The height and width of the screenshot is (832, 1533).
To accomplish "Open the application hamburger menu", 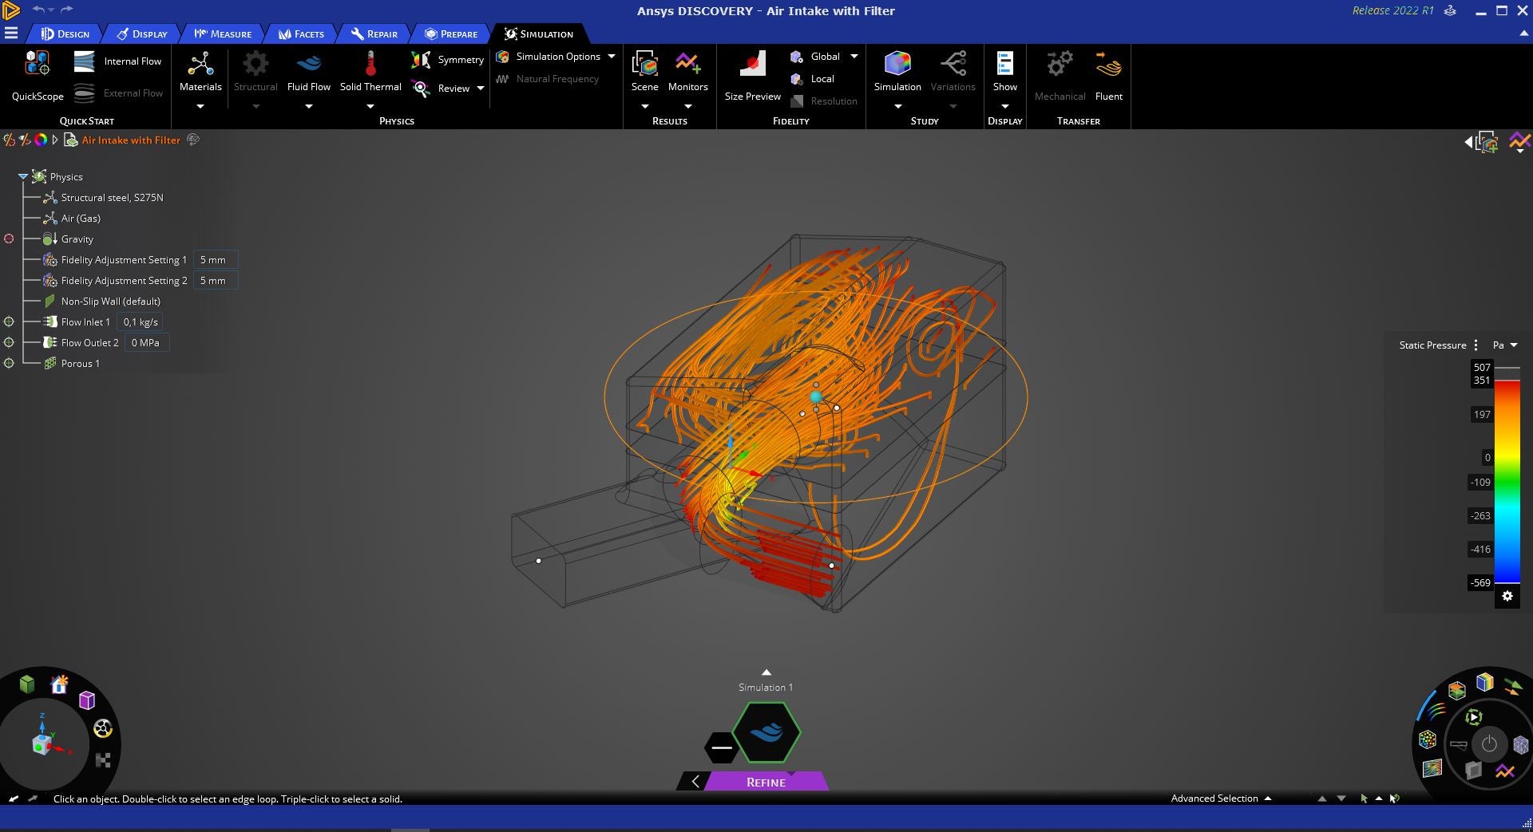I will click(x=10, y=34).
